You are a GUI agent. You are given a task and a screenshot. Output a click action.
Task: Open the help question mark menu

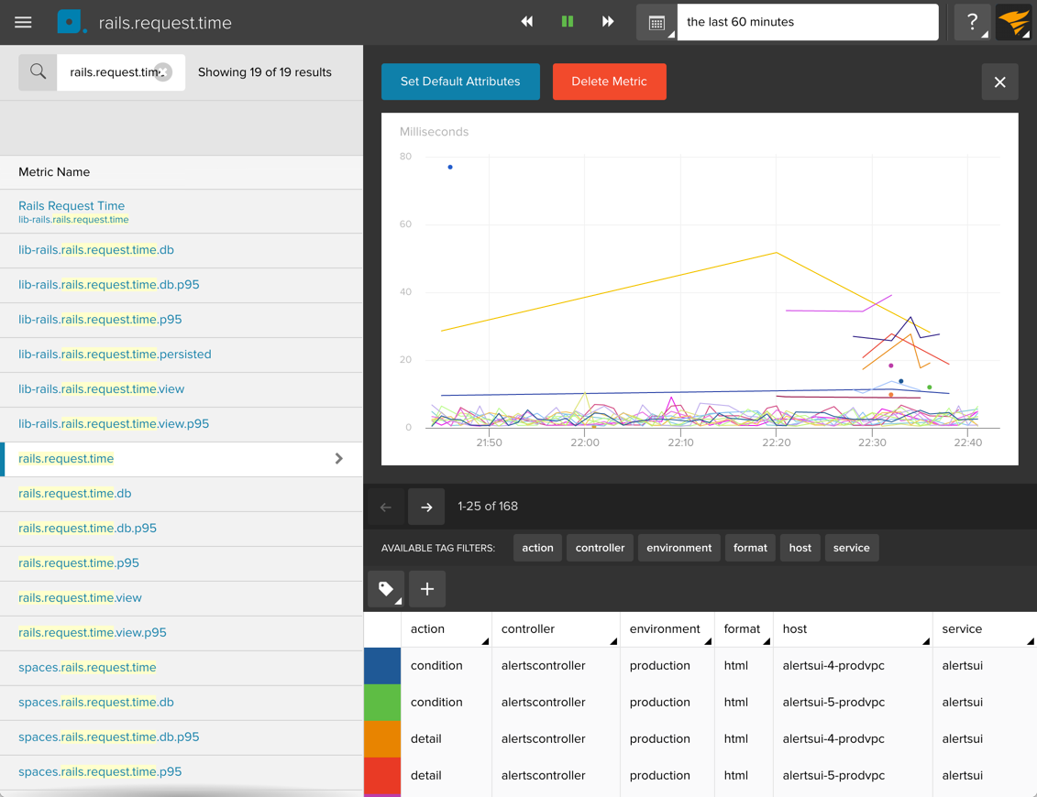972,22
